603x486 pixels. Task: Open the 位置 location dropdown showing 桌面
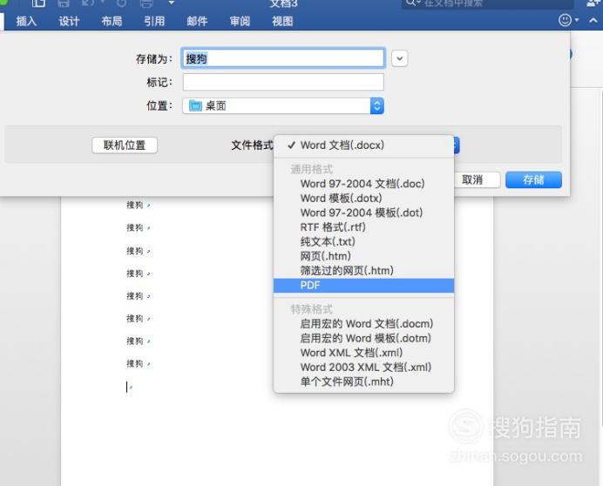[x=283, y=105]
